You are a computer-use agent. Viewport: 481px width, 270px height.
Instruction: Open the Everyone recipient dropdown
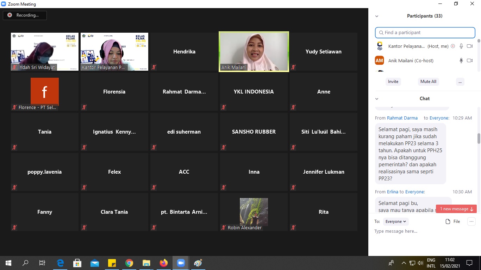(395, 221)
